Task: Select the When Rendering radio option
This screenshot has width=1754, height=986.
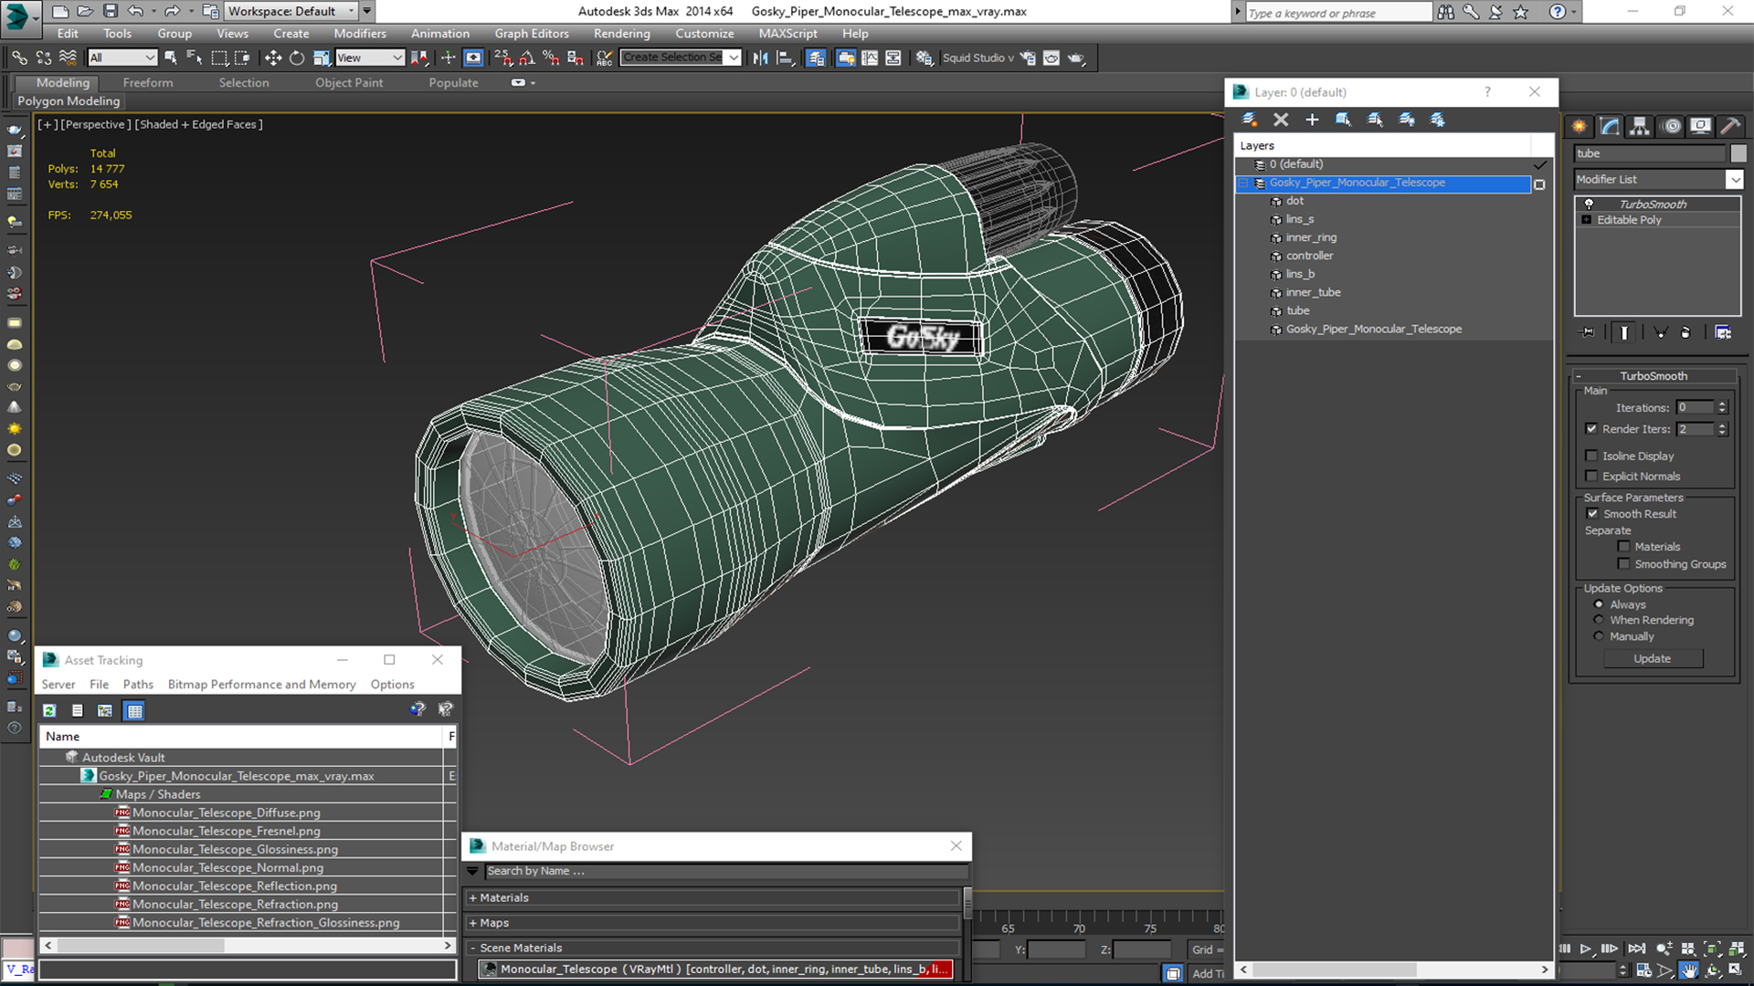Action: click(x=1599, y=620)
